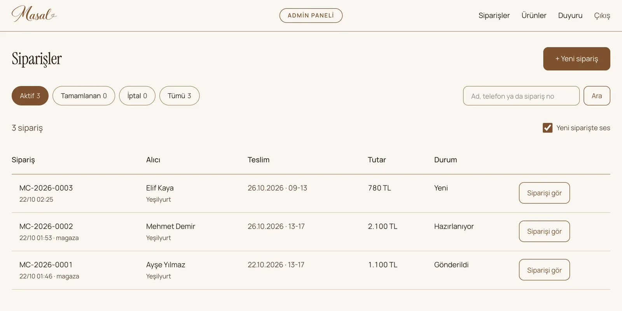Screen dimensions: 622x311
Task: Log out via Çıkış
Action: click(602, 16)
